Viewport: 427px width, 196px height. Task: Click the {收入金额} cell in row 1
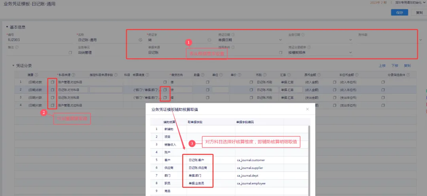pos(312,82)
